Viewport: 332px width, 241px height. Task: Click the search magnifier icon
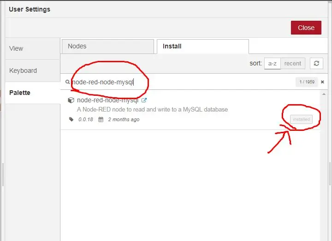67,82
